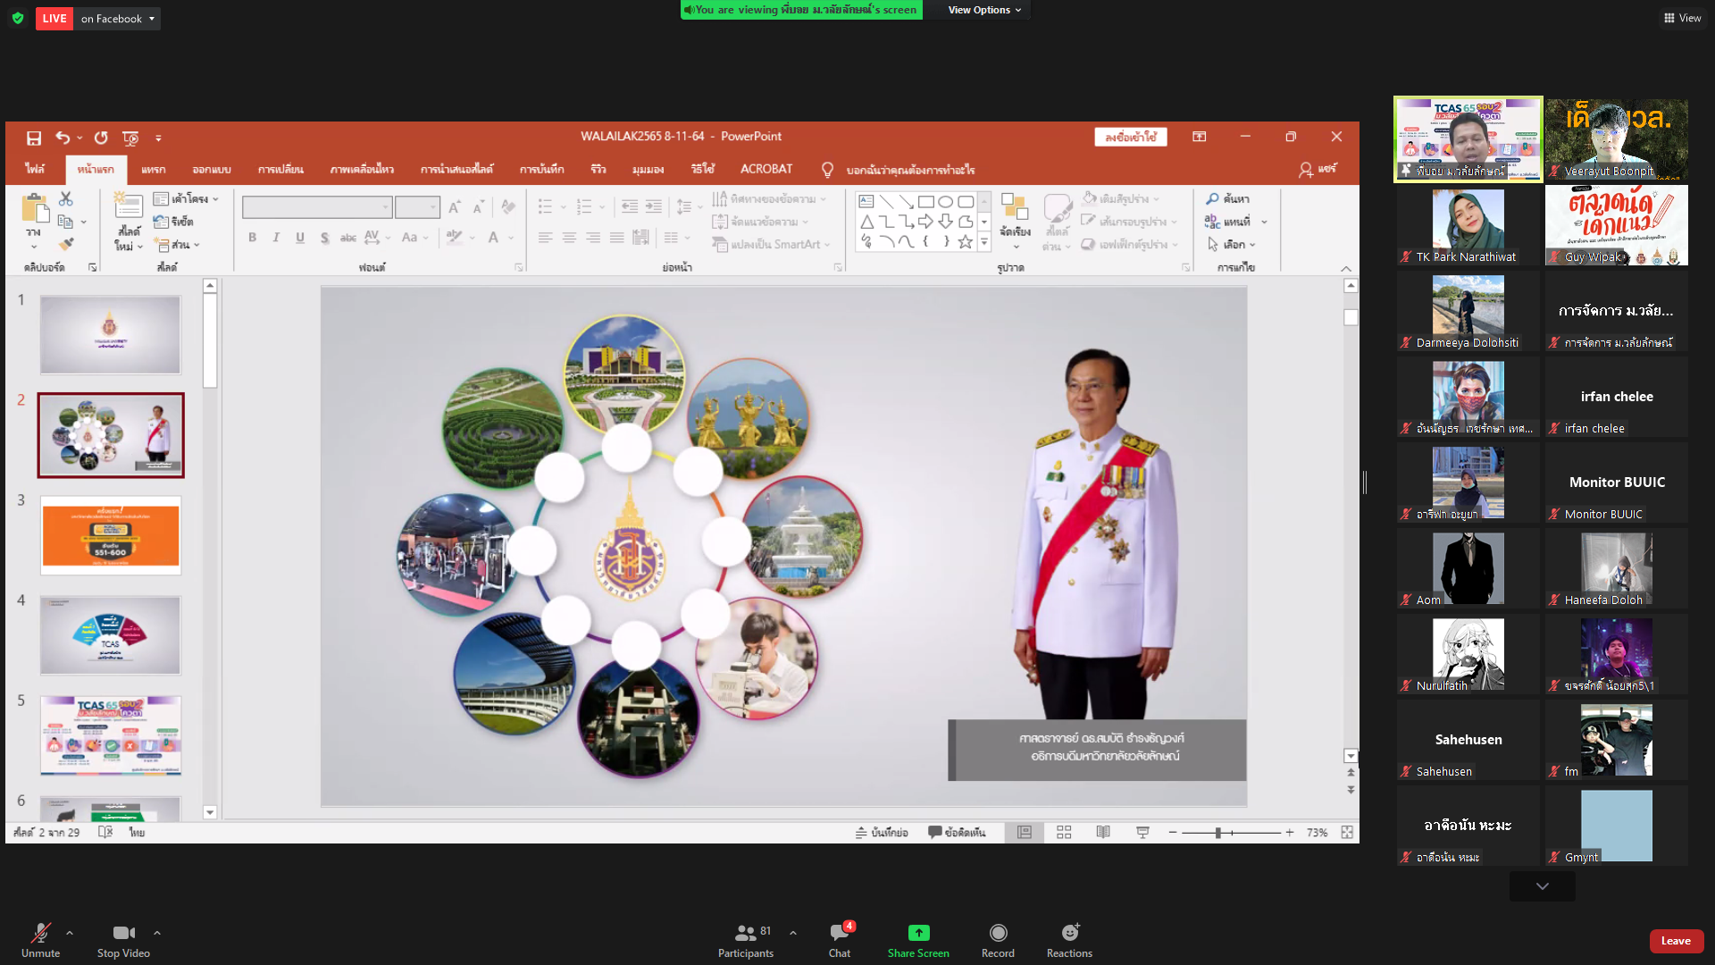Open the Reactions menu

click(1069, 940)
